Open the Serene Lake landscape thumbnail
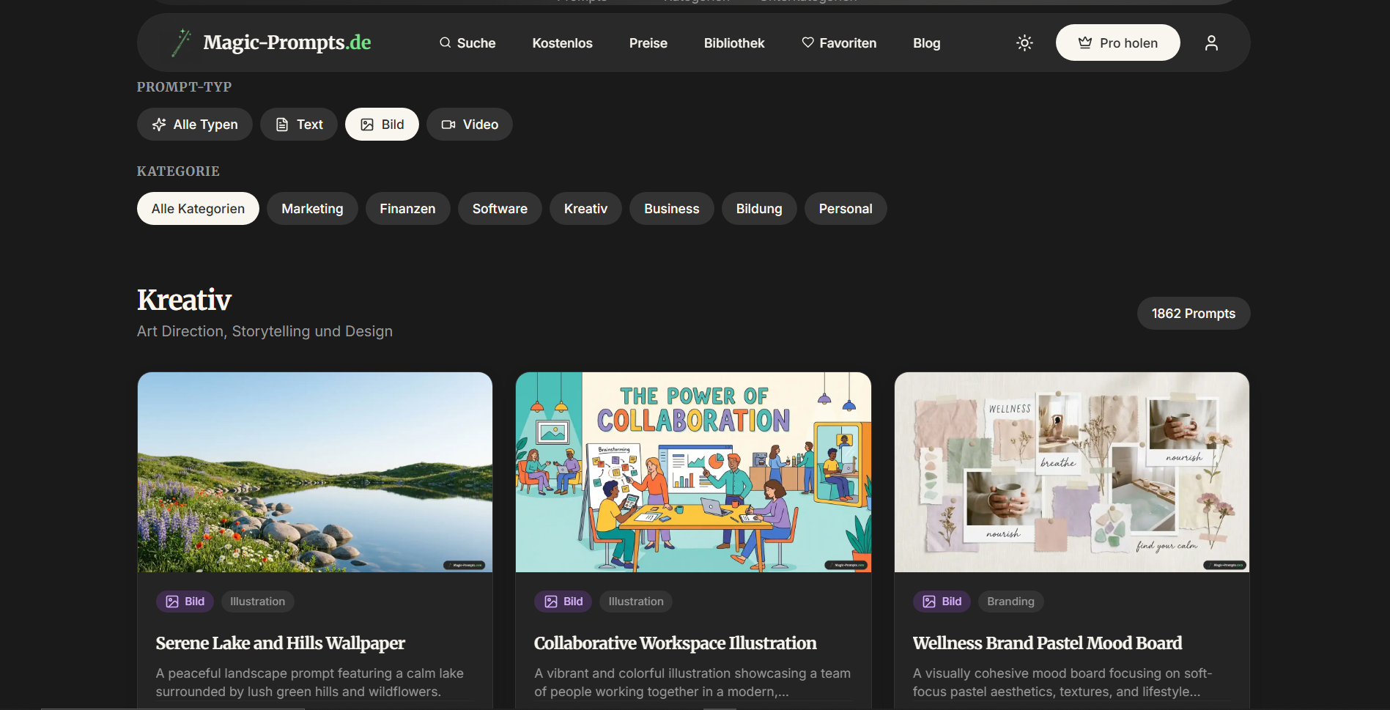 tap(315, 472)
